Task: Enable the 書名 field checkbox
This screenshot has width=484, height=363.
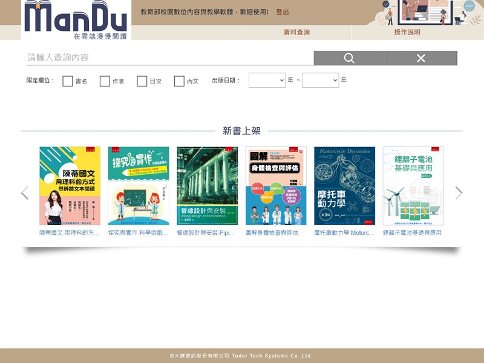Action: 68,81
